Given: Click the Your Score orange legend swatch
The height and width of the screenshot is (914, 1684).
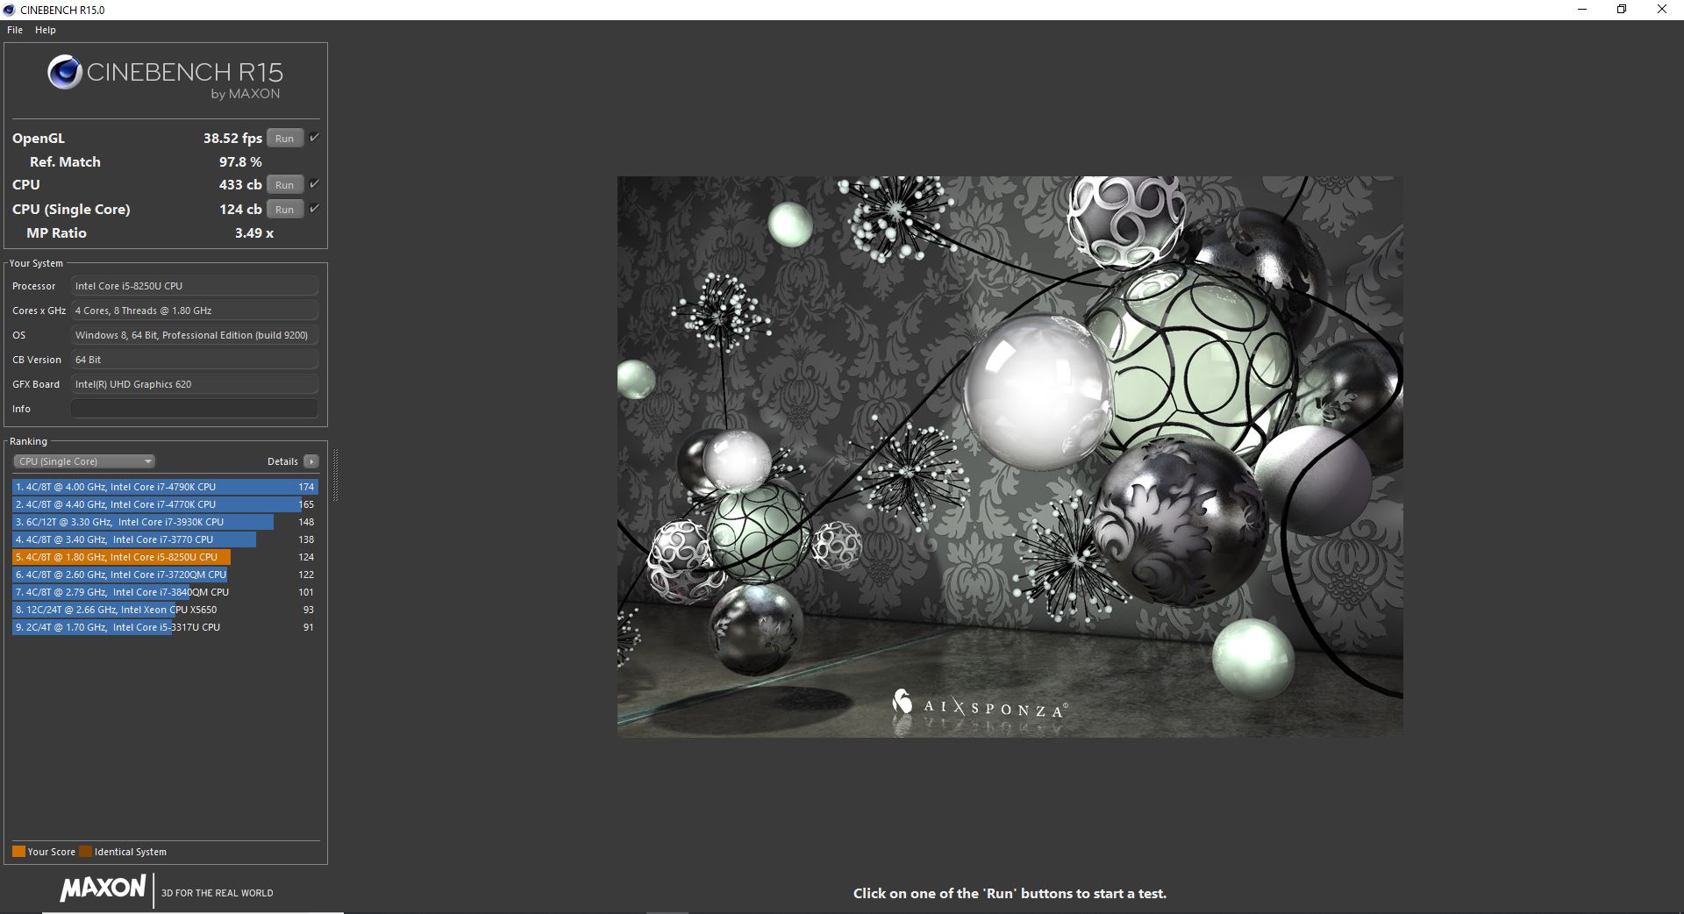Looking at the screenshot, I should [18, 851].
